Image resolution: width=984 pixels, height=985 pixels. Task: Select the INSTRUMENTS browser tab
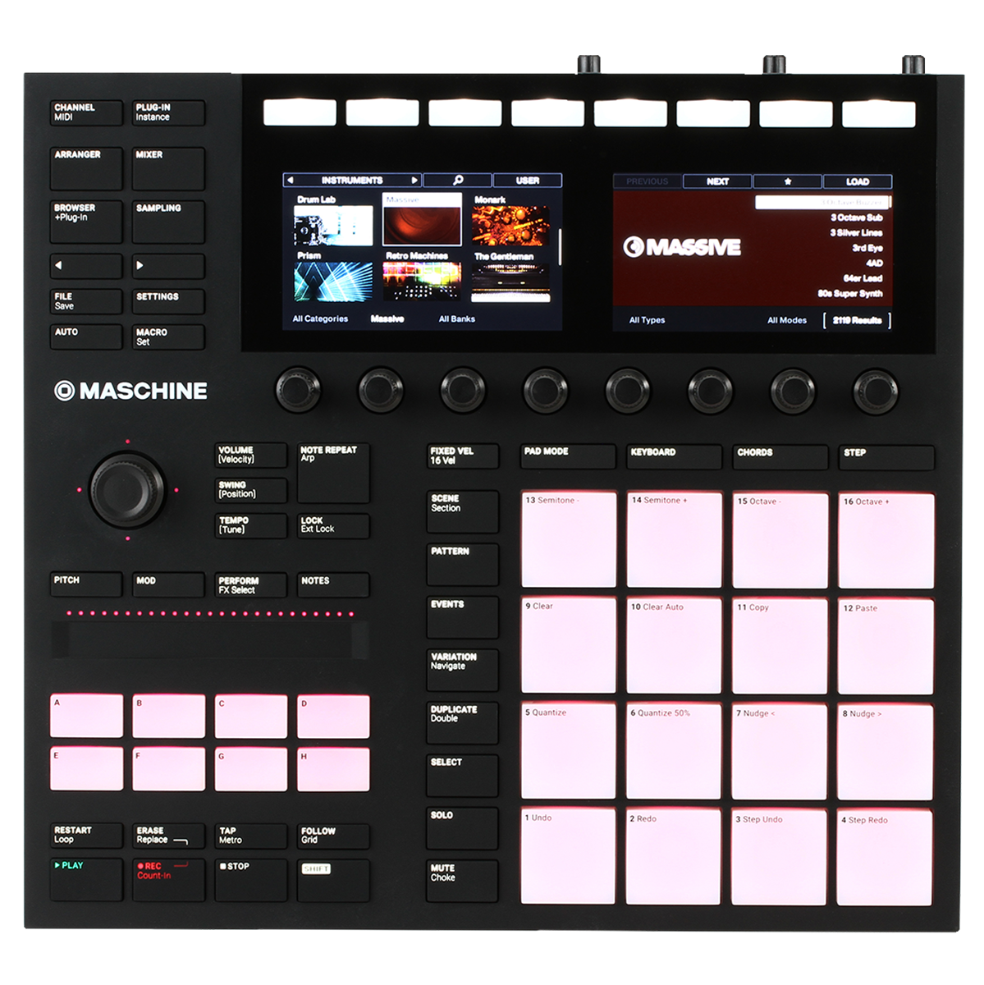tap(351, 179)
